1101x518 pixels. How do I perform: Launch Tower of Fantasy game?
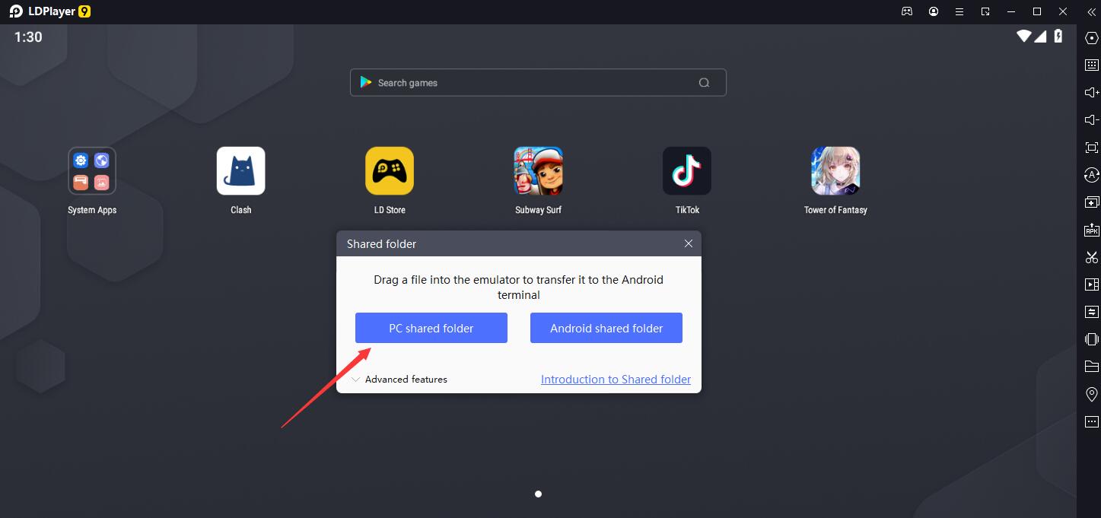click(835, 171)
